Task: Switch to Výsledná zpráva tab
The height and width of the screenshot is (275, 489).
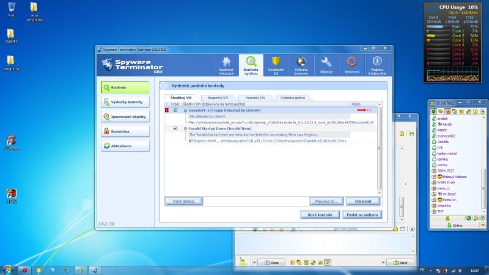Action: (293, 98)
